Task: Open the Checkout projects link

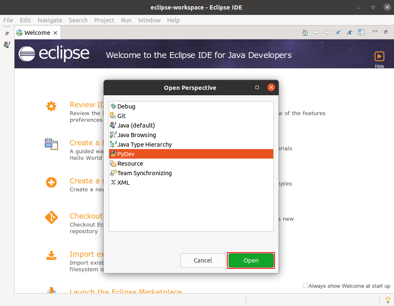Action: 86,216
